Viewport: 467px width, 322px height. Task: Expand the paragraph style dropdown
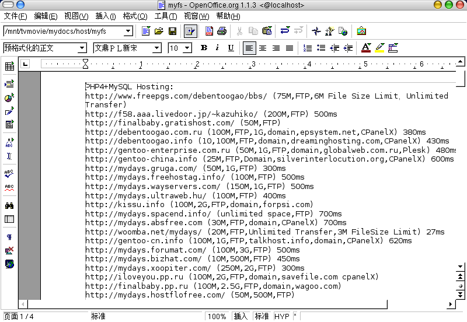(82, 48)
